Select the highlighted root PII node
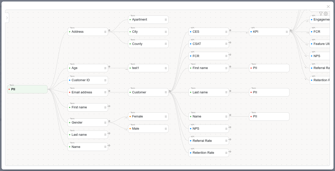The width and height of the screenshot is (335, 171). pyautogui.click(x=27, y=89)
